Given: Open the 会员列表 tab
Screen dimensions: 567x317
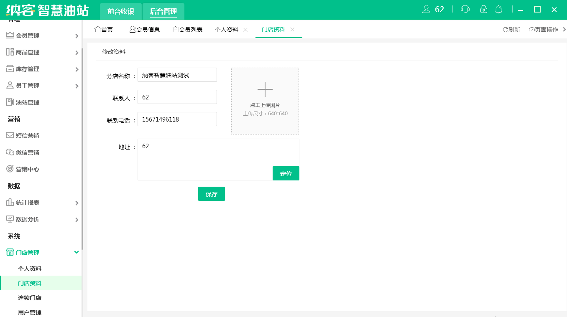Looking at the screenshot, I should 187,29.
